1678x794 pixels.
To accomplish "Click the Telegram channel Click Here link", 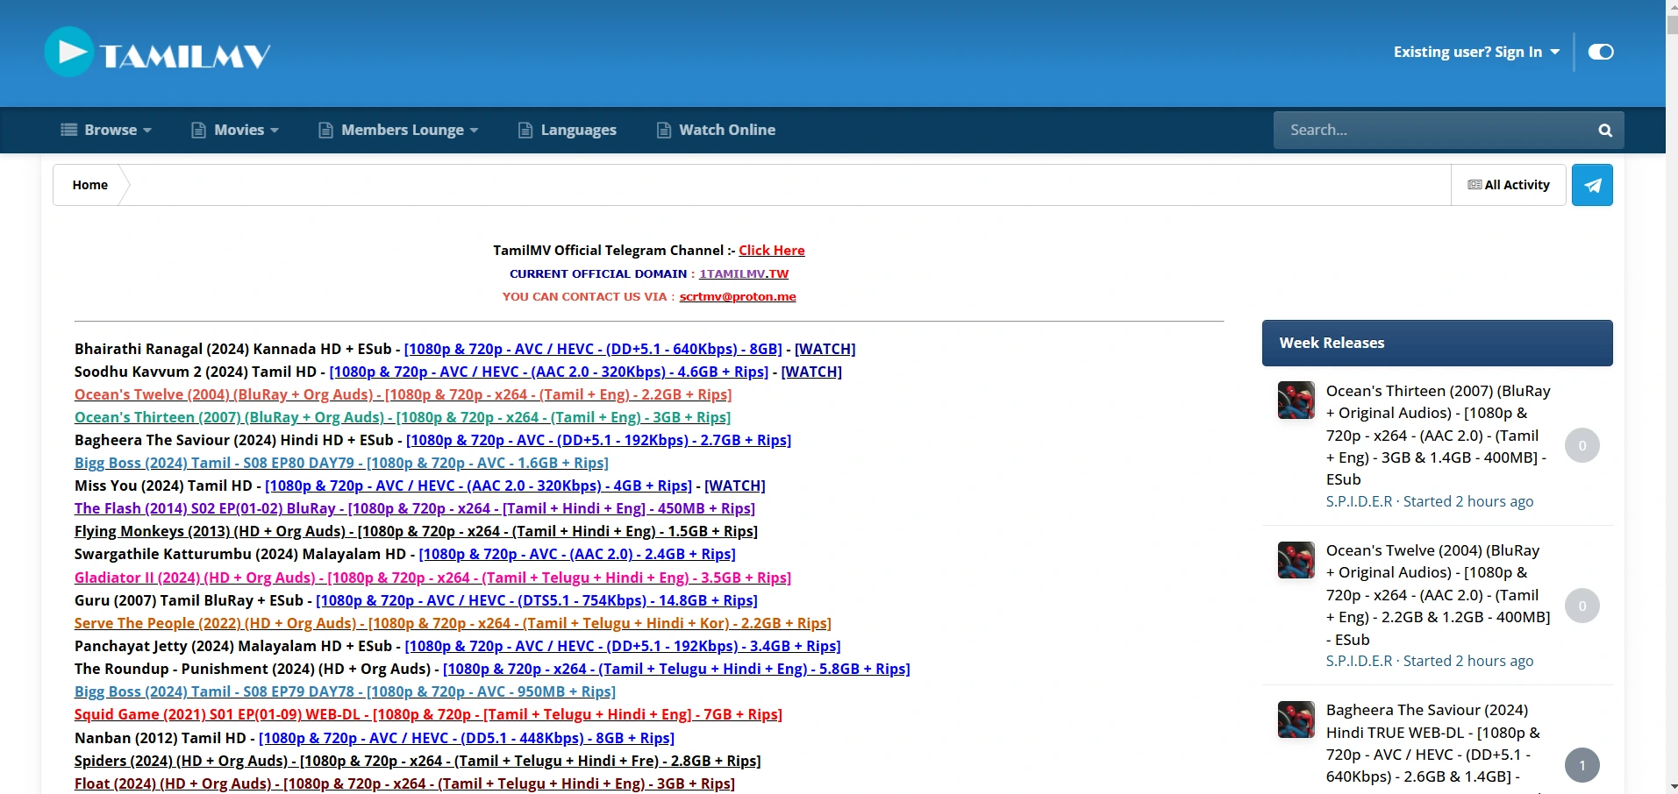I will coord(771,251).
